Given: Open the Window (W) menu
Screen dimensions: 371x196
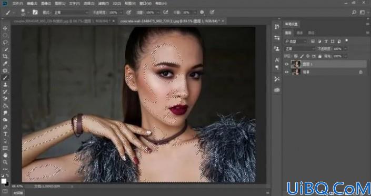Looking at the screenshot, I should pyautogui.click(x=146, y=4).
